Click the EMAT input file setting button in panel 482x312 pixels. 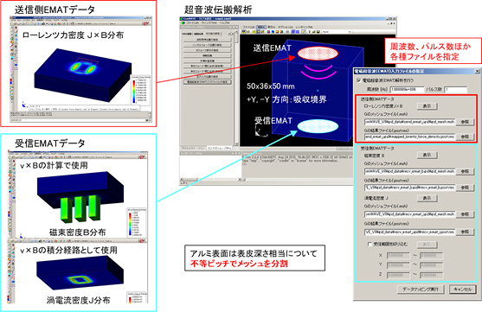pyautogui.click(x=208, y=82)
